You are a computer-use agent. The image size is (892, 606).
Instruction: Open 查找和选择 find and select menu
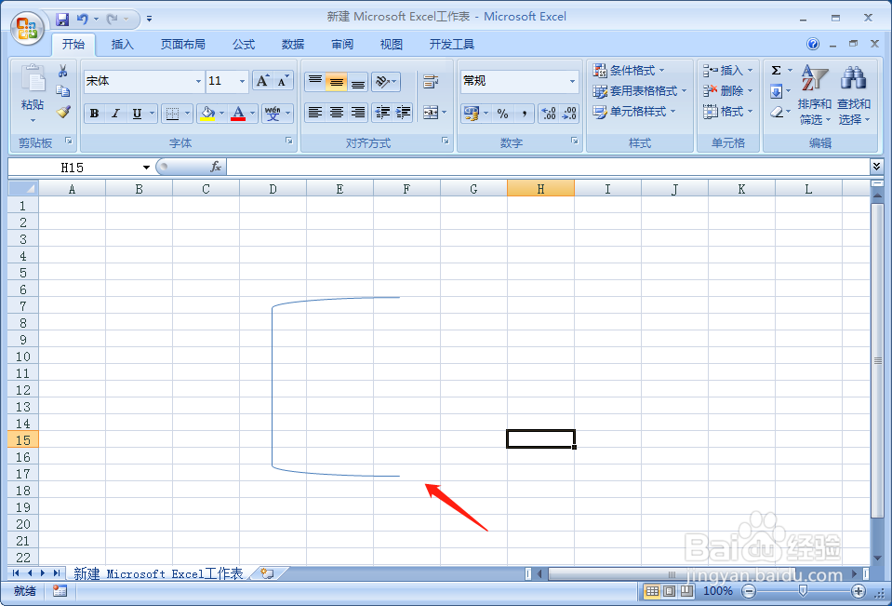(x=854, y=95)
